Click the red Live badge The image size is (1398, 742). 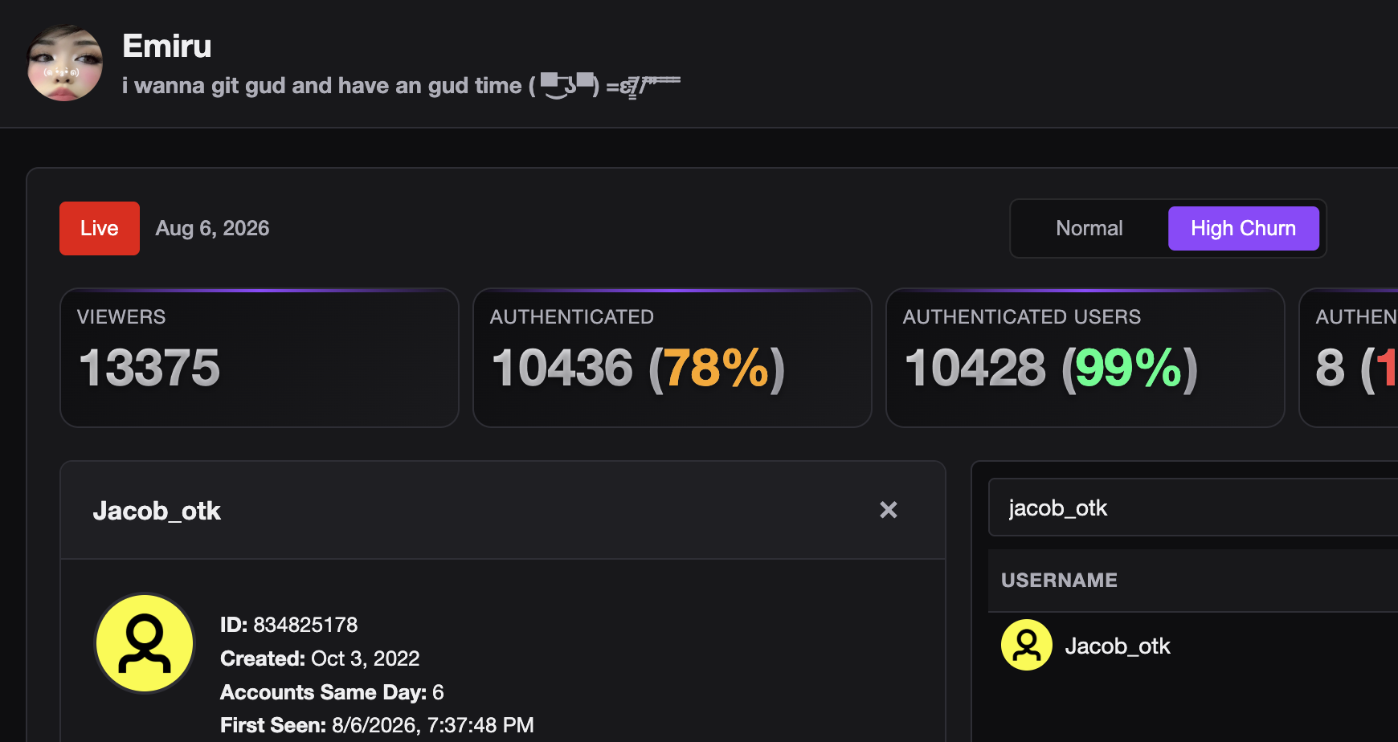click(x=100, y=228)
